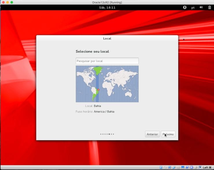
Task: Click the mouse integration status icon
Action: coord(196,167)
